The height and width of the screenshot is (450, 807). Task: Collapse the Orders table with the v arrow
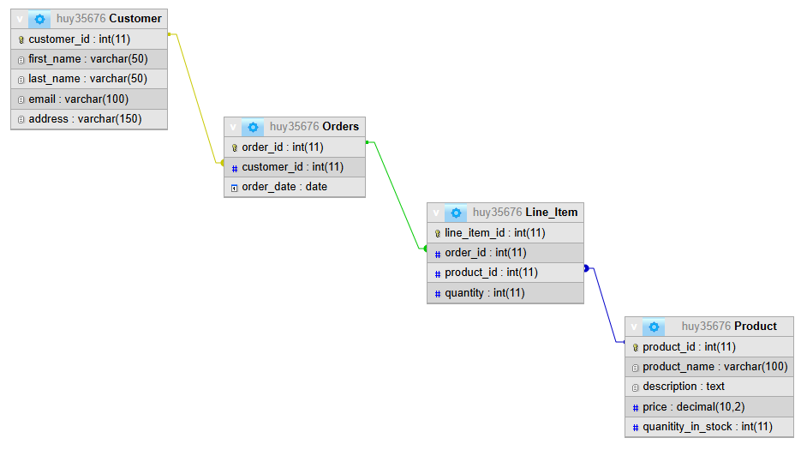(x=233, y=127)
